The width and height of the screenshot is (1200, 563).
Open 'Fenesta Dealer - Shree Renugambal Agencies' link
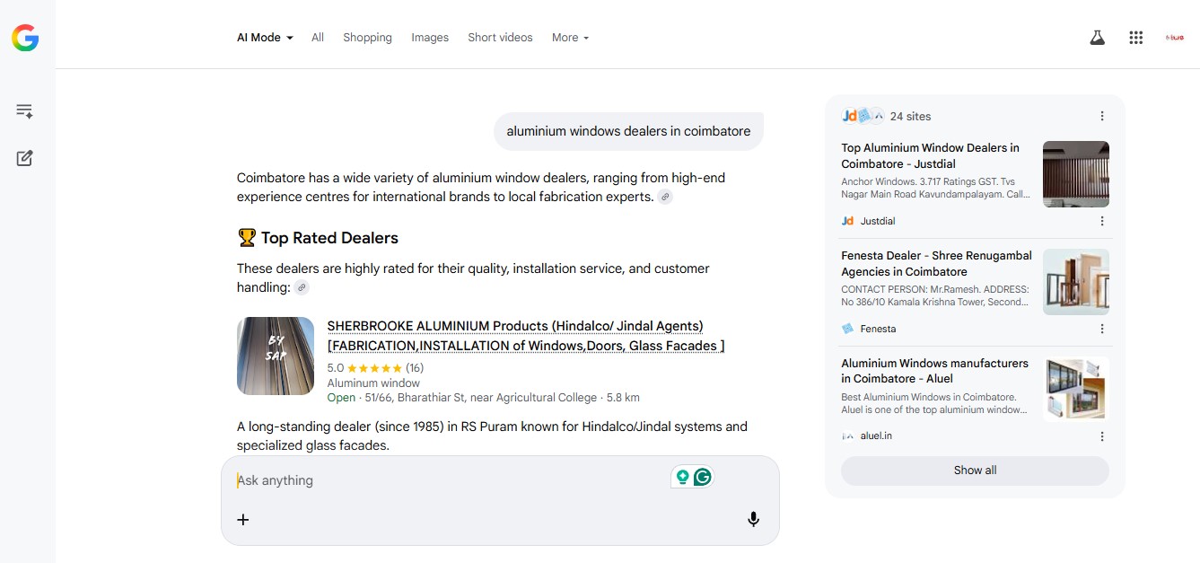pyautogui.click(x=936, y=263)
